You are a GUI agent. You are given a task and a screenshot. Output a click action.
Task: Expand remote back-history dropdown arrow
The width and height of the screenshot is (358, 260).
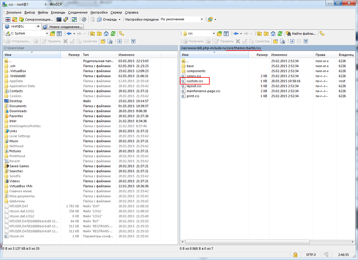tap(241, 34)
